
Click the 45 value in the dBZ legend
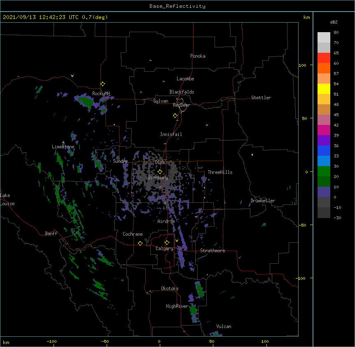[336, 115]
